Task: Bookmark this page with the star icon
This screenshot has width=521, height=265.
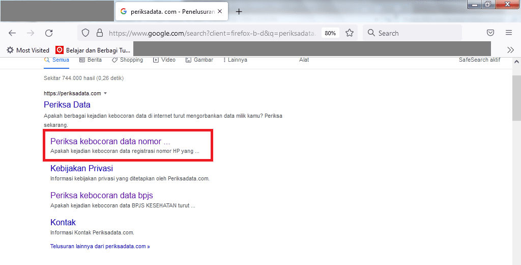Action: [x=349, y=33]
